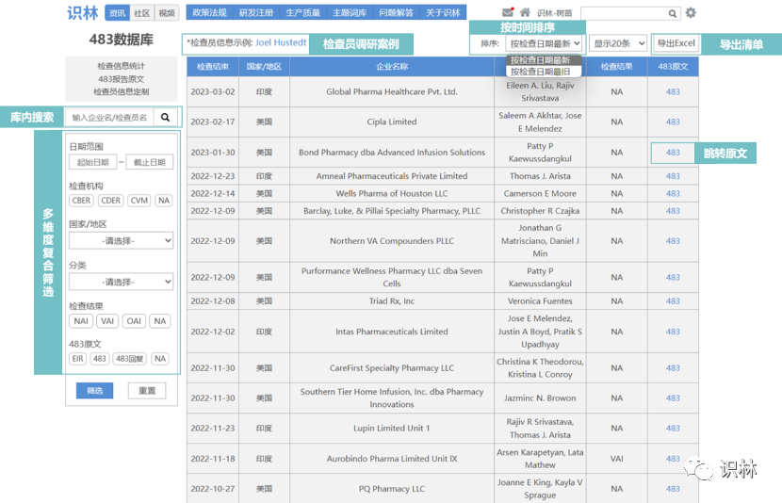Open the 生产质量 menu

tap(302, 12)
